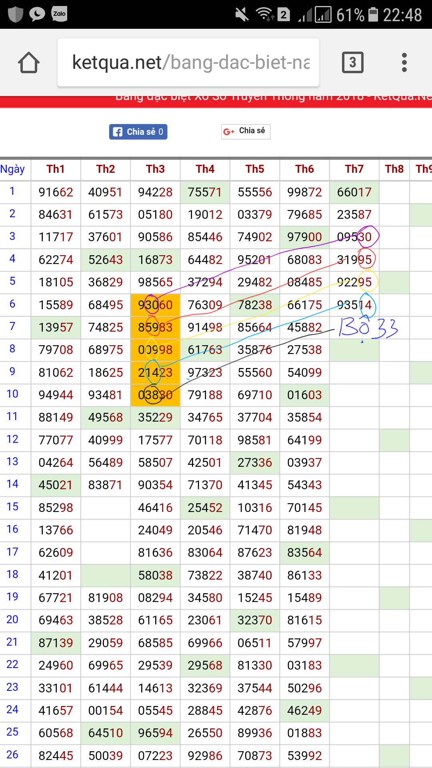Click result 93514 in Th7 column

click(x=354, y=305)
